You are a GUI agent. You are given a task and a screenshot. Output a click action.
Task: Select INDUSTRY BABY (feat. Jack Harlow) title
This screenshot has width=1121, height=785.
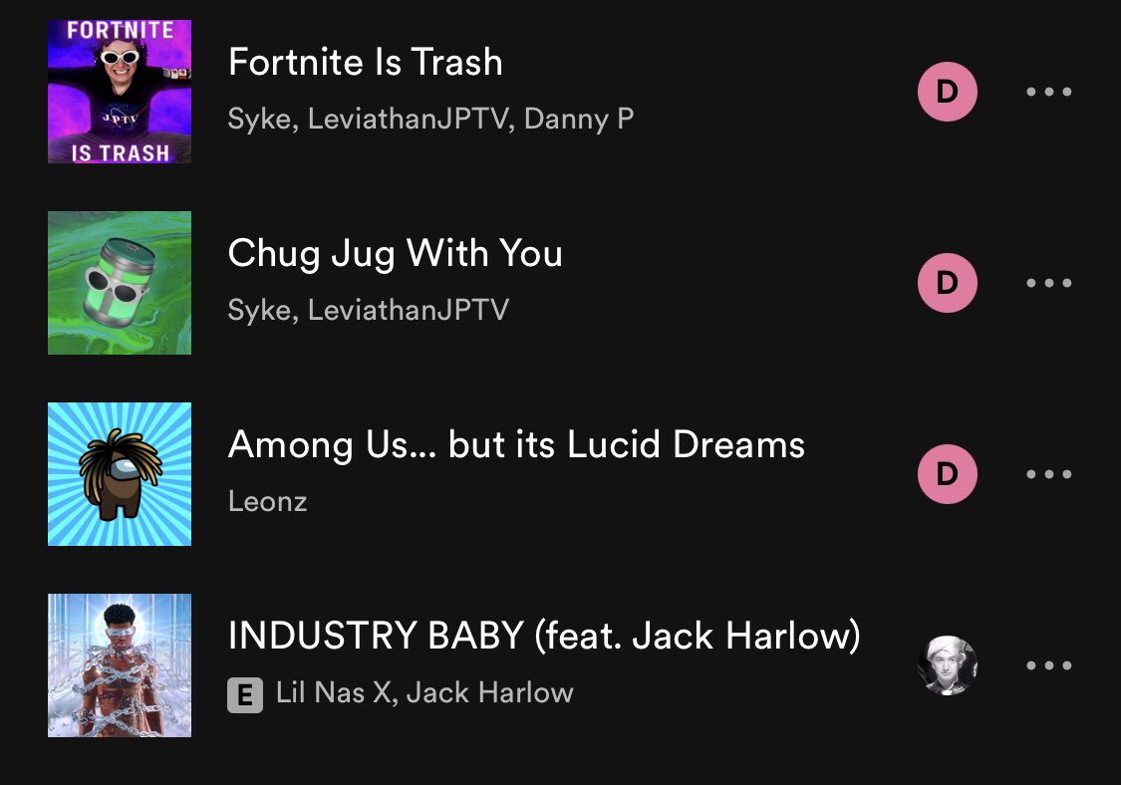(x=543, y=636)
